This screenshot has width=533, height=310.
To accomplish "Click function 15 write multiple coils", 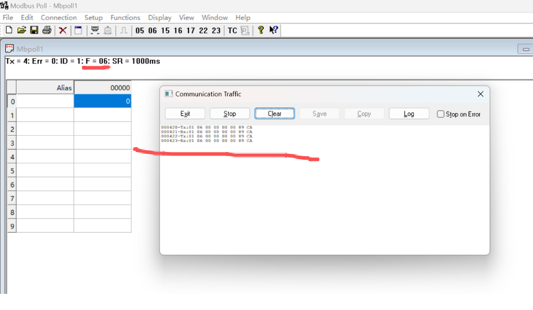I will [x=165, y=31].
